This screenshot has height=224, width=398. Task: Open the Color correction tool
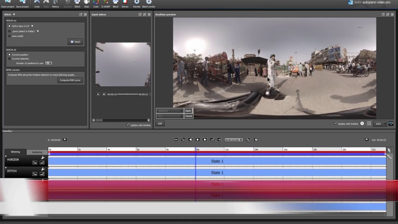tap(96, 4)
